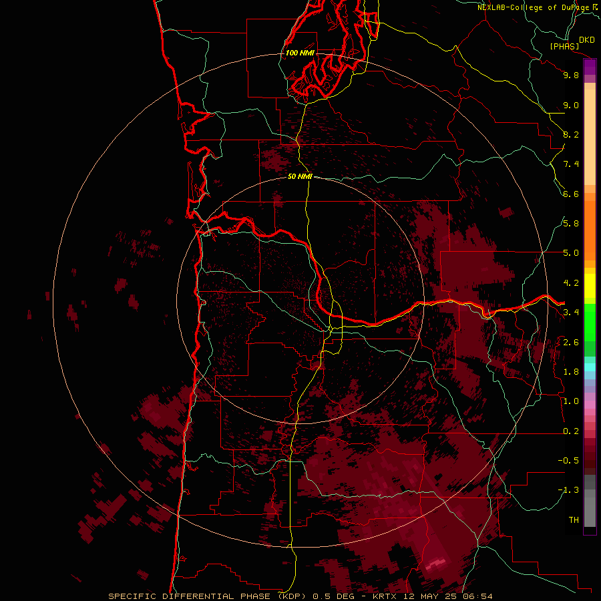Image resolution: width=601 pixels, height=601 pixels.
Task: Click the -0.5 value on color scale
Action: coord(568,461)
